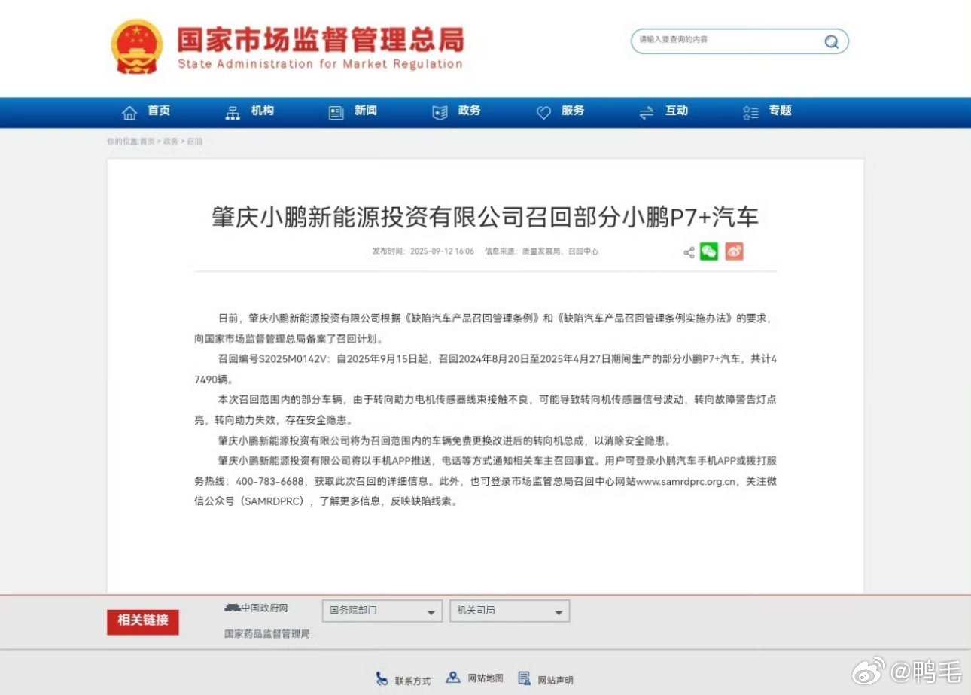The image size is (971, 695).
Task: Open the 首页 menu item
Action: tap(159, 111)
